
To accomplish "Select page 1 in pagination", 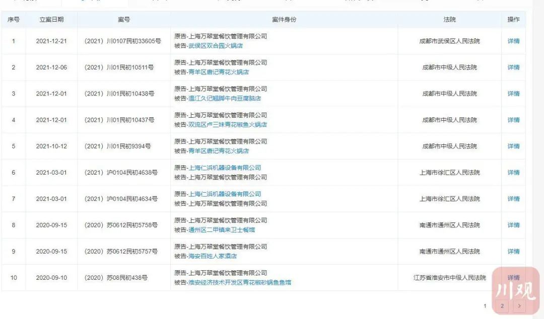I will click(485, 306).
